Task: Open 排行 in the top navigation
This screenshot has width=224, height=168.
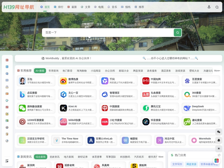Action: tap(59, 7)
